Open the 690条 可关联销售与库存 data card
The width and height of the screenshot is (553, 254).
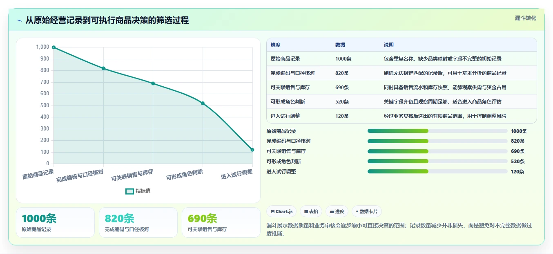pyautogui.click(x=221, y=223)
